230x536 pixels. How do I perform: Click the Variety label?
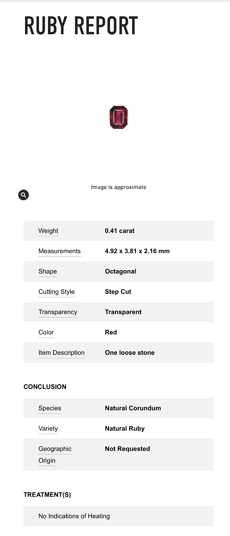pyautogui.click(x=48, y=429)
